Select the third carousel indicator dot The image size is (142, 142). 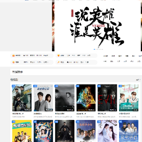97,49
